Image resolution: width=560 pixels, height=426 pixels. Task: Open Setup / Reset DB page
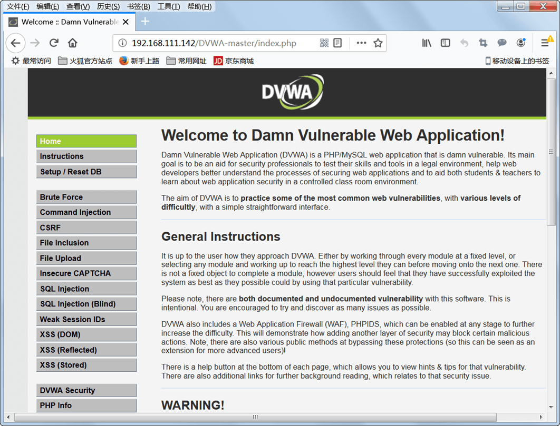tap(86, 172)
